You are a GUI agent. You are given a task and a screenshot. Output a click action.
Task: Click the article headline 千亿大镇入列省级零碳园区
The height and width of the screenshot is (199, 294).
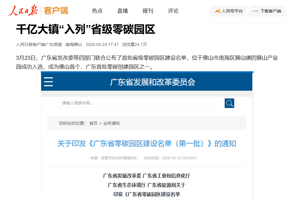click(x=86, y=30)
